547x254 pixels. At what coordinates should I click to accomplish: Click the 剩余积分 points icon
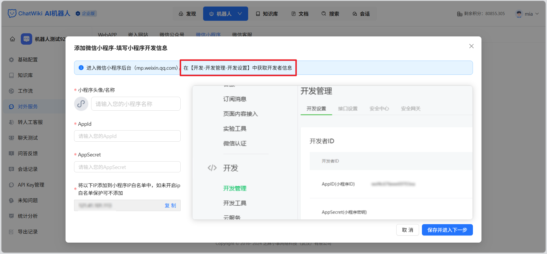pyautogui.click(x=460, y=14)
